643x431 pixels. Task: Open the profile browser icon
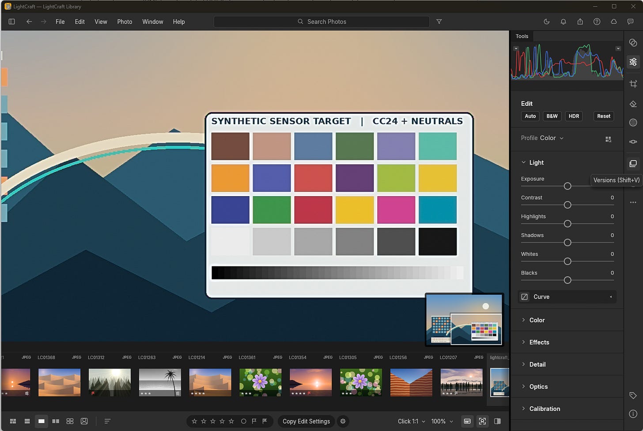click(608, 139)
